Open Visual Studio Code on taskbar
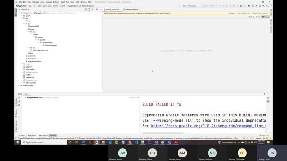The width and height of the screenshot is (287, 161). [136, 142]
